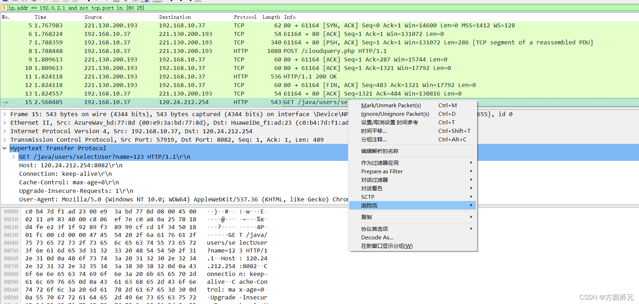Open the Prepare as Filter submenu

413,172
